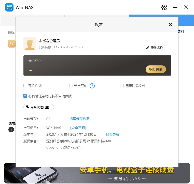Click the 清理缓存数据 link
Screen dimensions: 194x184
point(79,119)
